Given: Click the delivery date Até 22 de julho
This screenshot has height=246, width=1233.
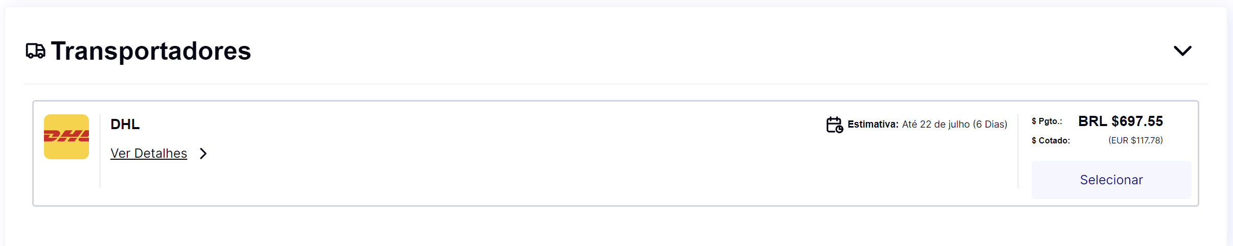Looking at the screenshot, I should (x=935, y=125).
